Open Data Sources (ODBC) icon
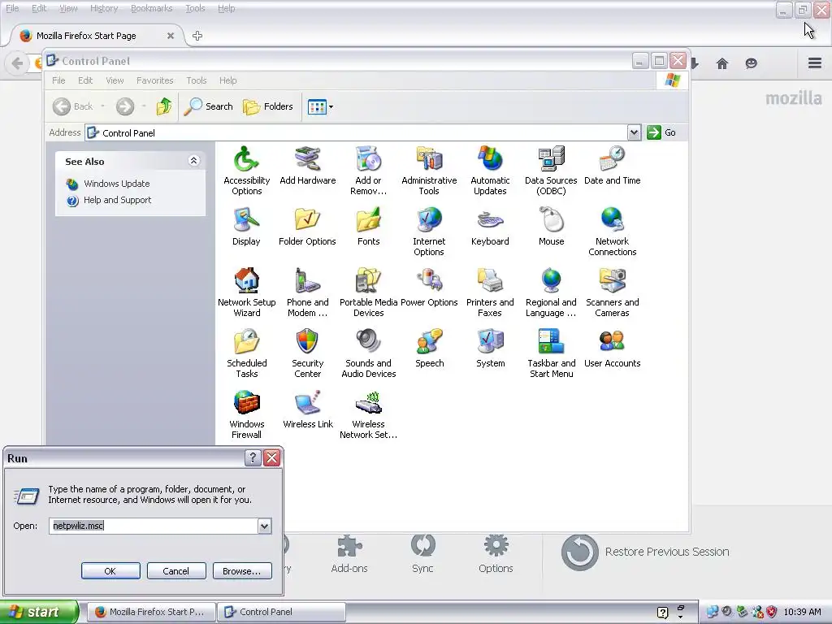 (551, 171)
